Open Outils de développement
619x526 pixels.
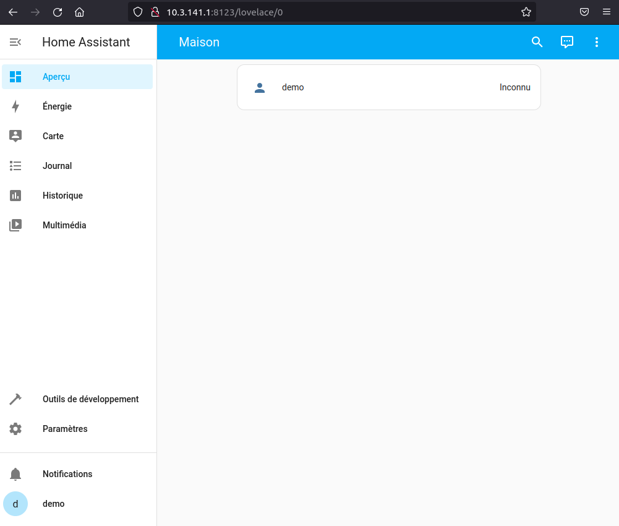90,399
